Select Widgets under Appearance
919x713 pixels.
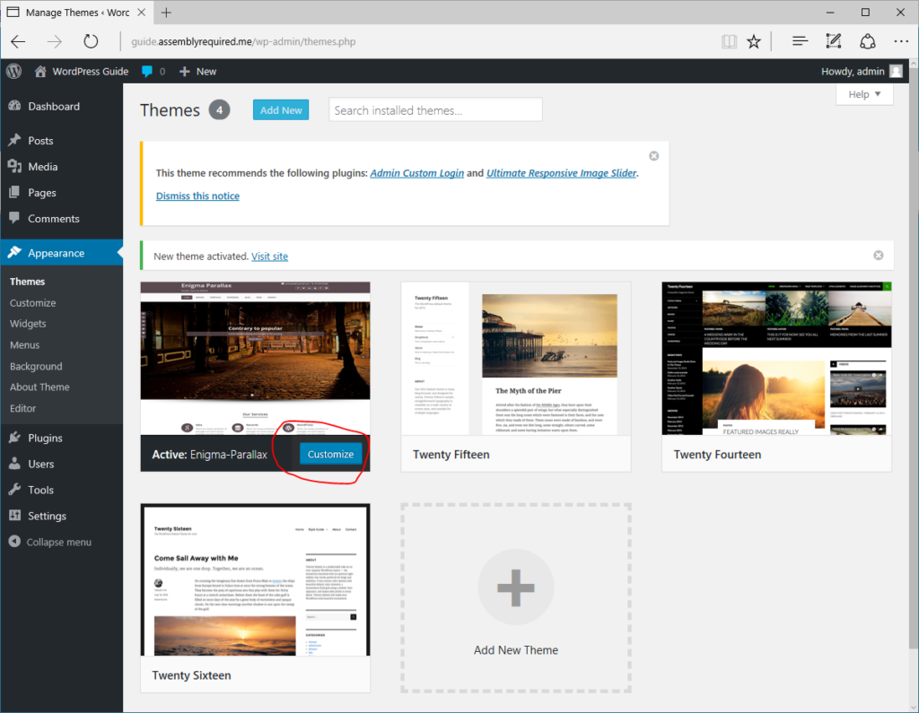28,324
